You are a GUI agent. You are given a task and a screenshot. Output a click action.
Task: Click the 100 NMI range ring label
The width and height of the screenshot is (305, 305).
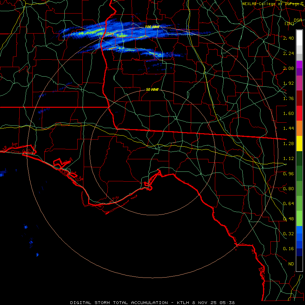pos(152,27)
